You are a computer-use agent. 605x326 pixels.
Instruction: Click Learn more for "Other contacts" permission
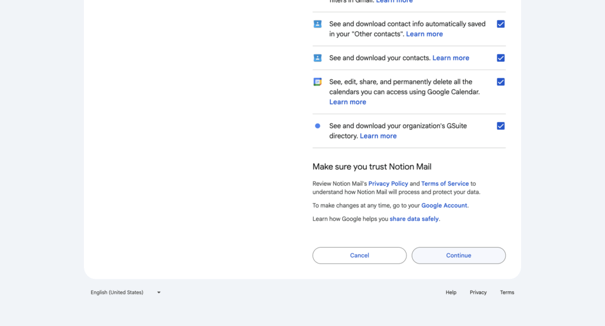point(424,34)
